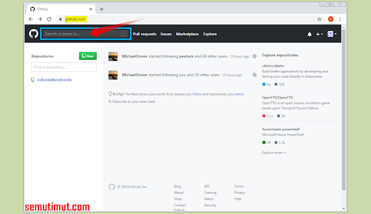The image size is (371, 214).
Task: Open the peetack user link
Action: (x=186, y=56)
